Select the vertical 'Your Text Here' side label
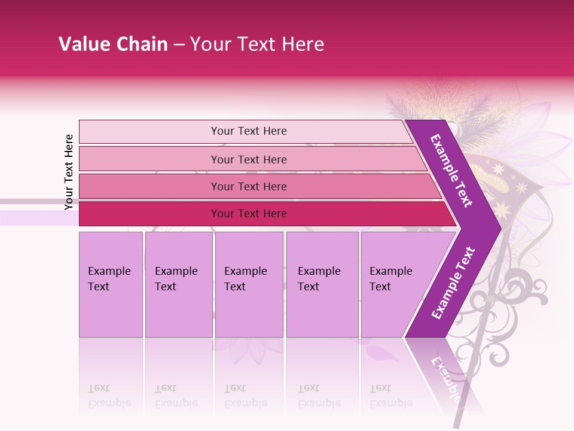 pyautogui.click(x=69, y=172)
